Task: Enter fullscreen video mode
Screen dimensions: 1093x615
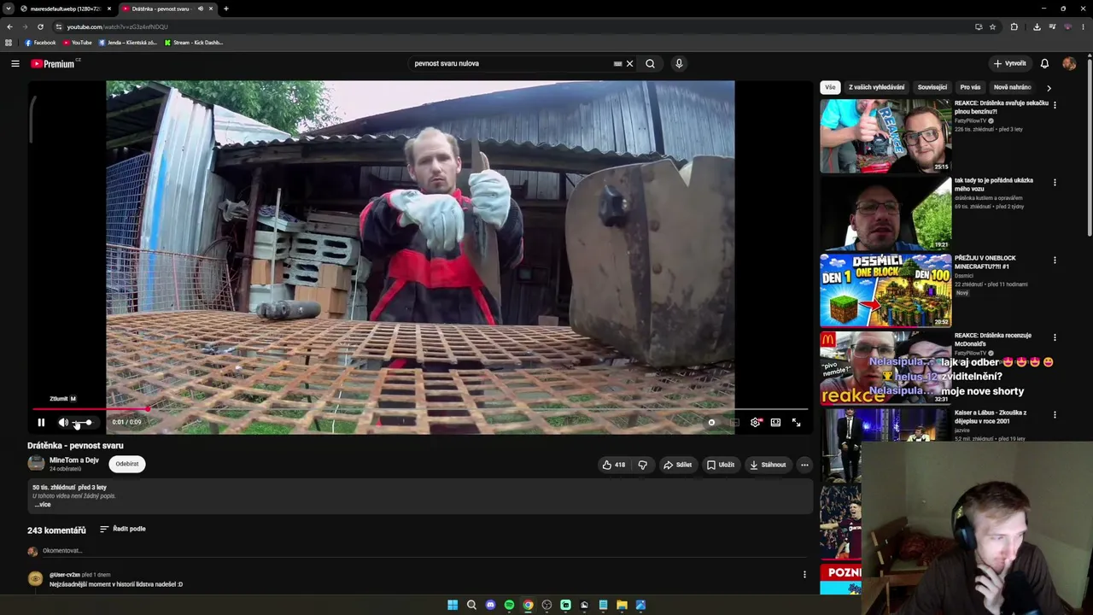Action: 796,422
